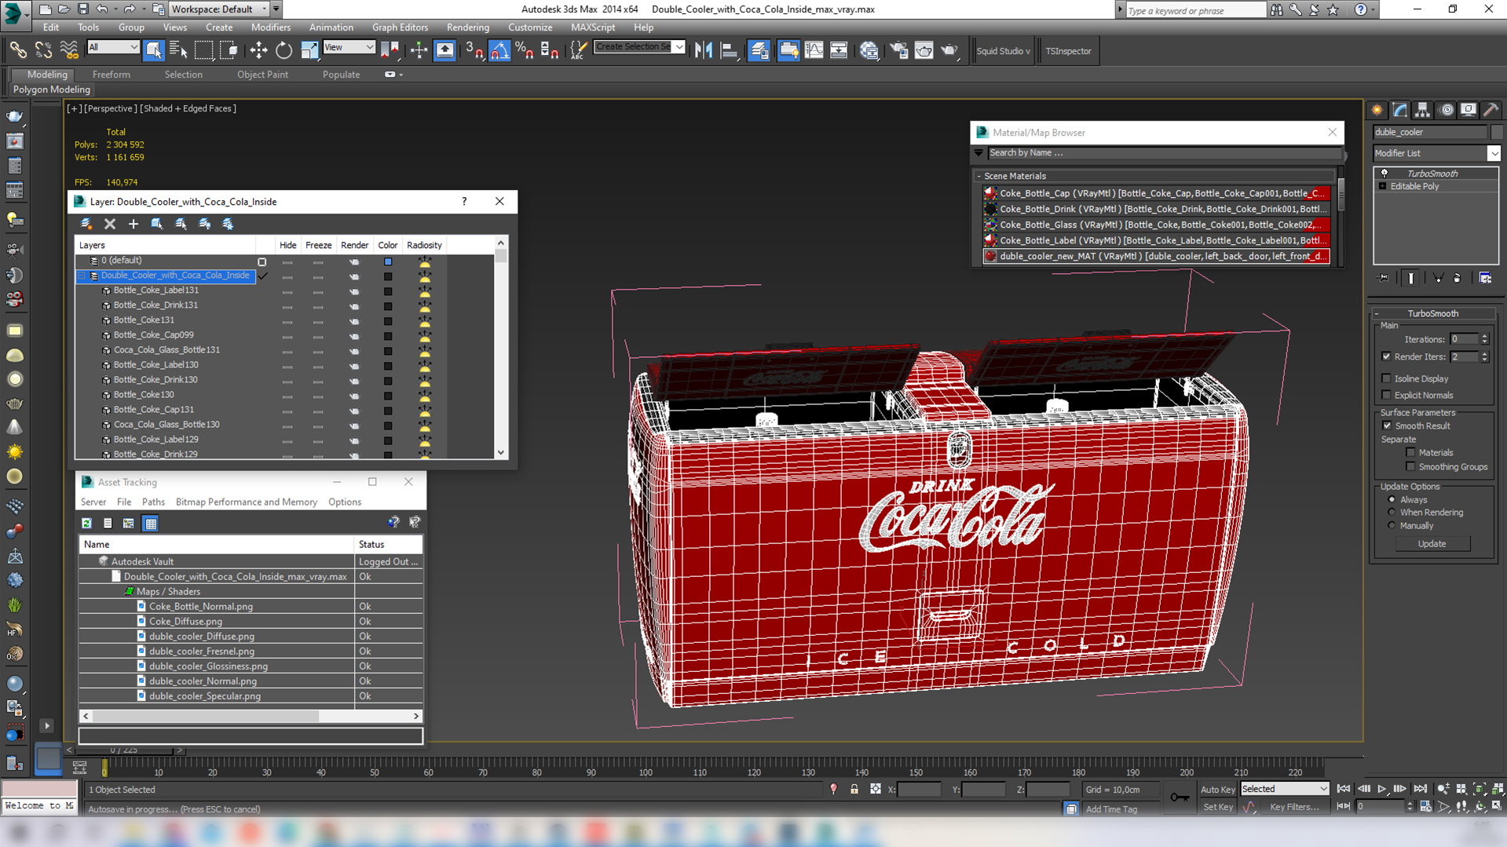Click the Align tool icon
This screenshot has width=1507, height=847.
point(729,50)
